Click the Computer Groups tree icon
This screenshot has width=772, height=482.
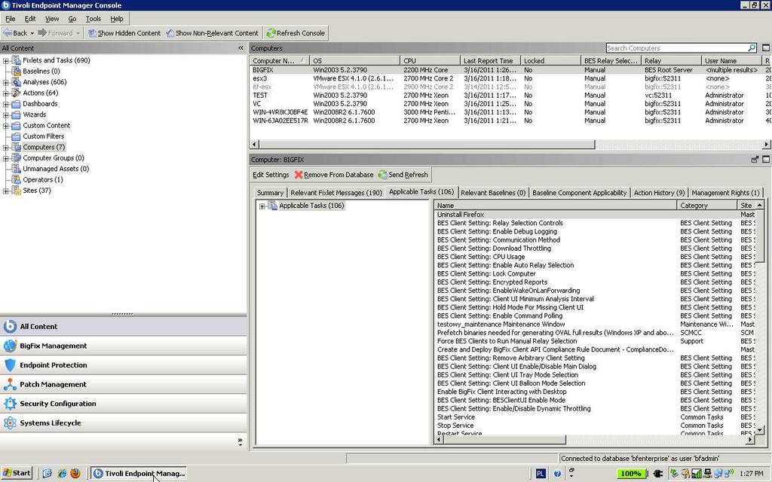(x=16, y=158)
